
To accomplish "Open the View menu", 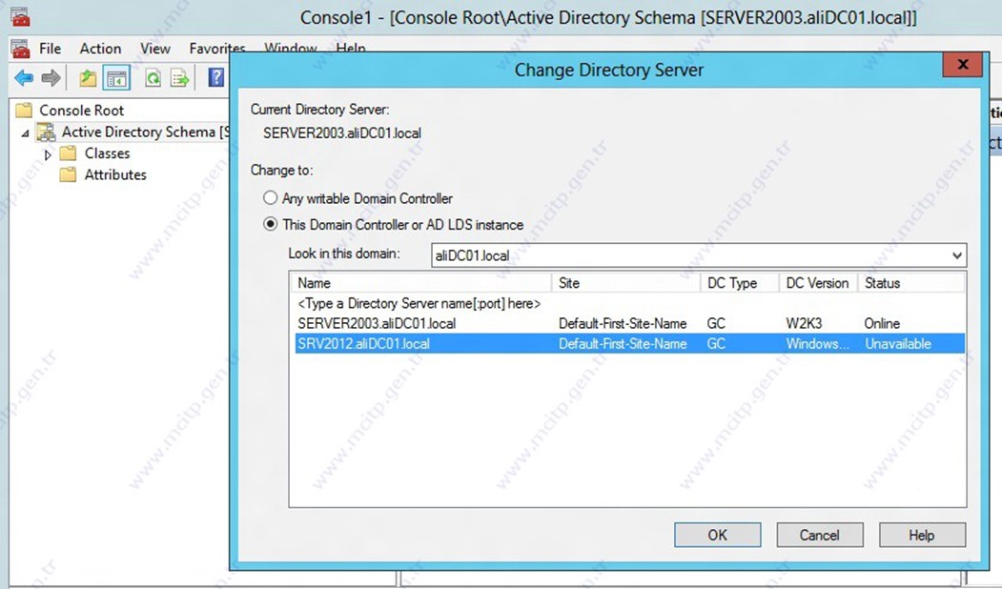I will pyautogui.click(x=155, y=49).
